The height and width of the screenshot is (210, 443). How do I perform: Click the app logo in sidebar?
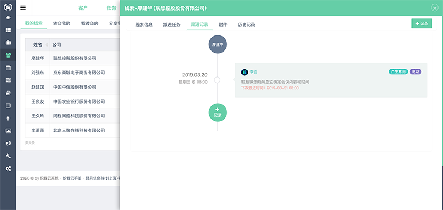[8, 7]
